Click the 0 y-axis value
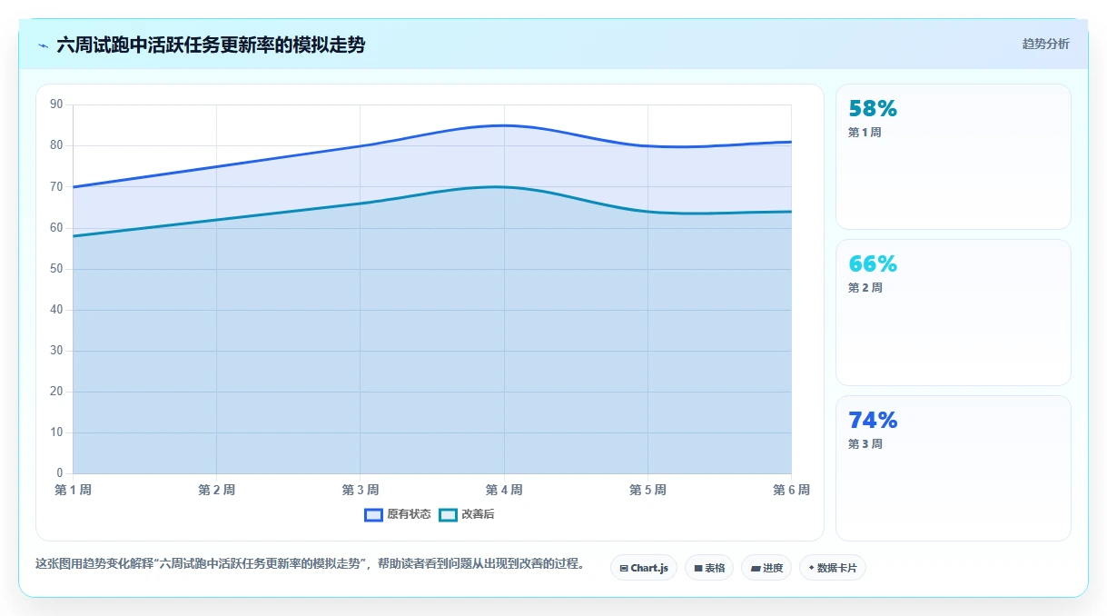This screenshot has height=616, width=1107. 59,473
